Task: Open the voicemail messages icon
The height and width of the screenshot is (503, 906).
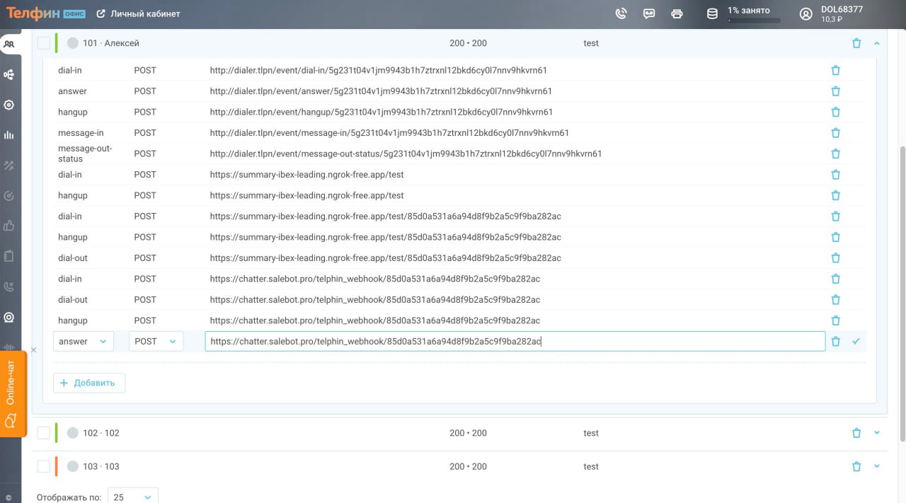Action: 649,13
